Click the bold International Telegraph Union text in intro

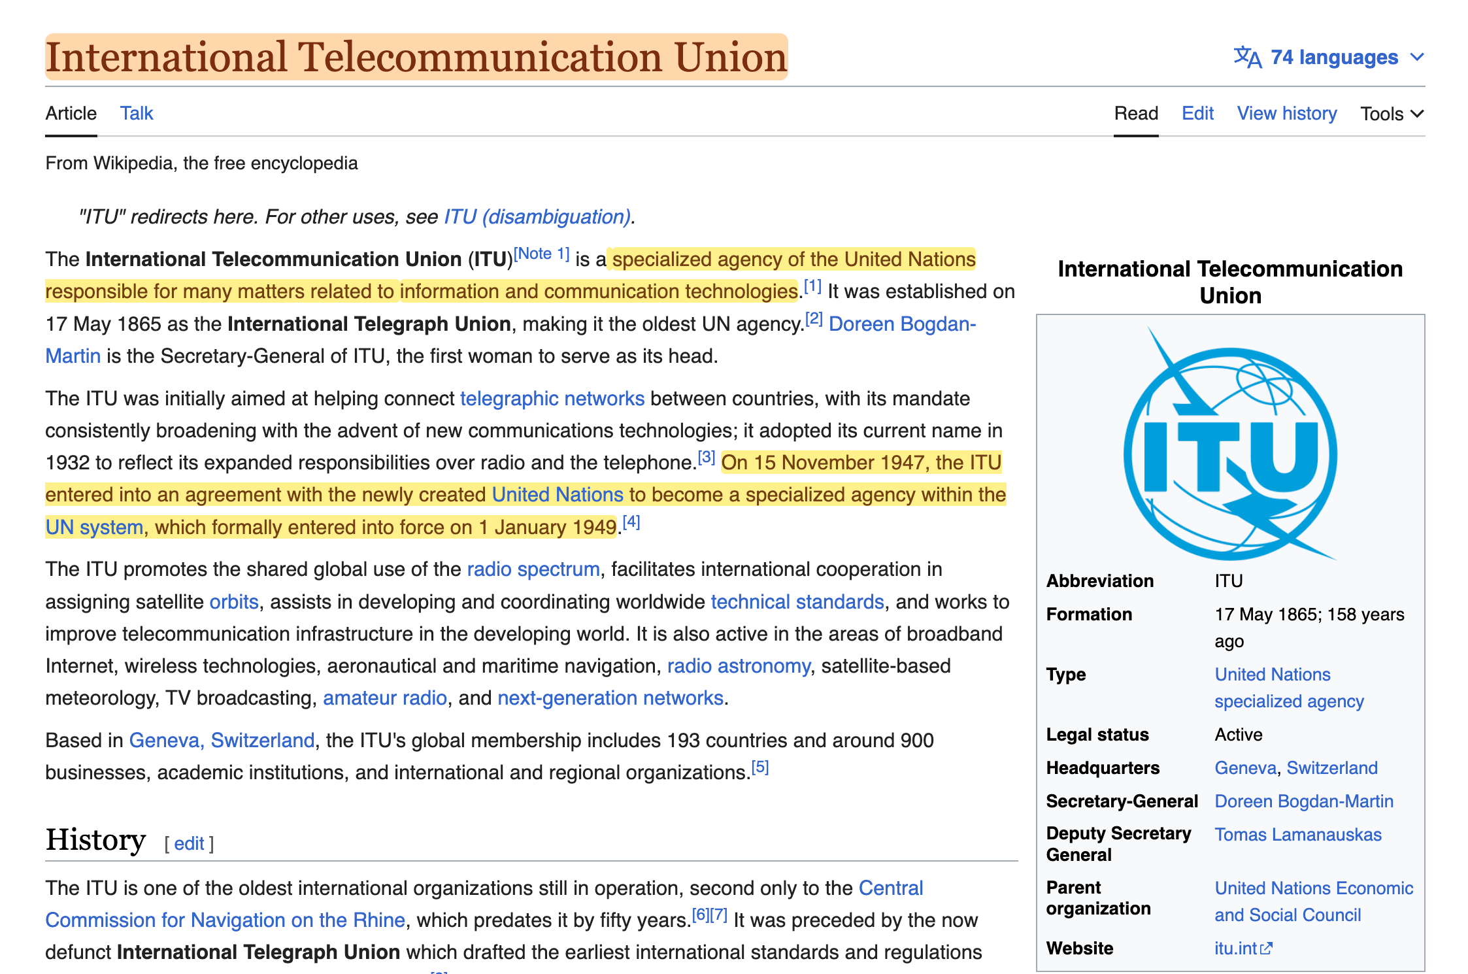click(369, 324)
